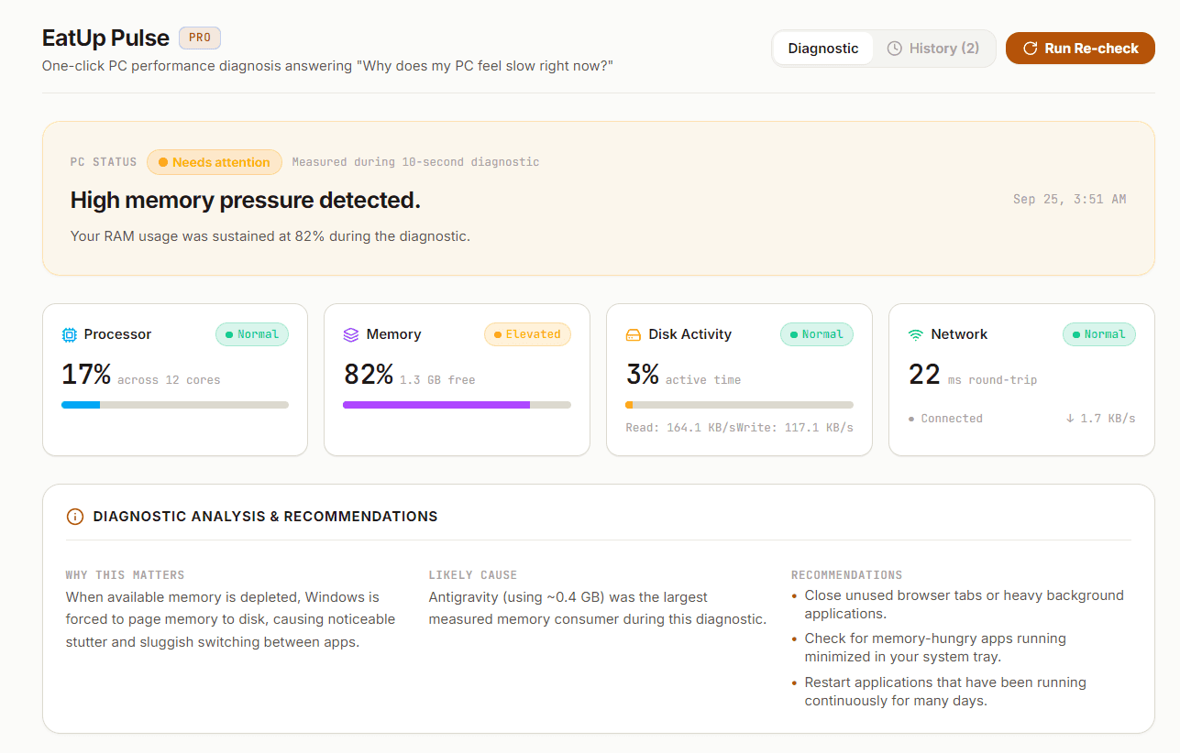1180x753 pixels.
Task: Click the refresh icon in Run Re-check
Action: (1031, 49)
